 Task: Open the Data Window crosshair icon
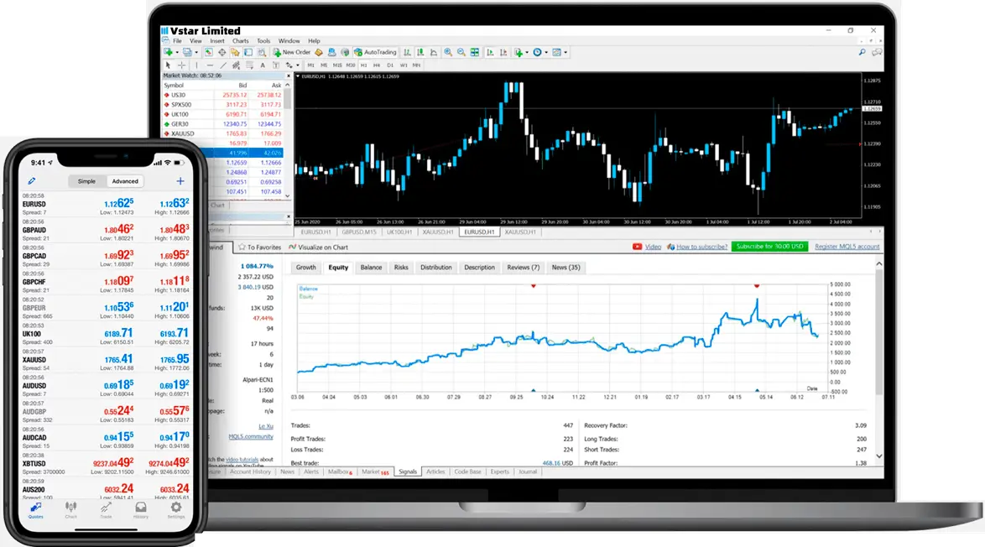click(221, 52)
